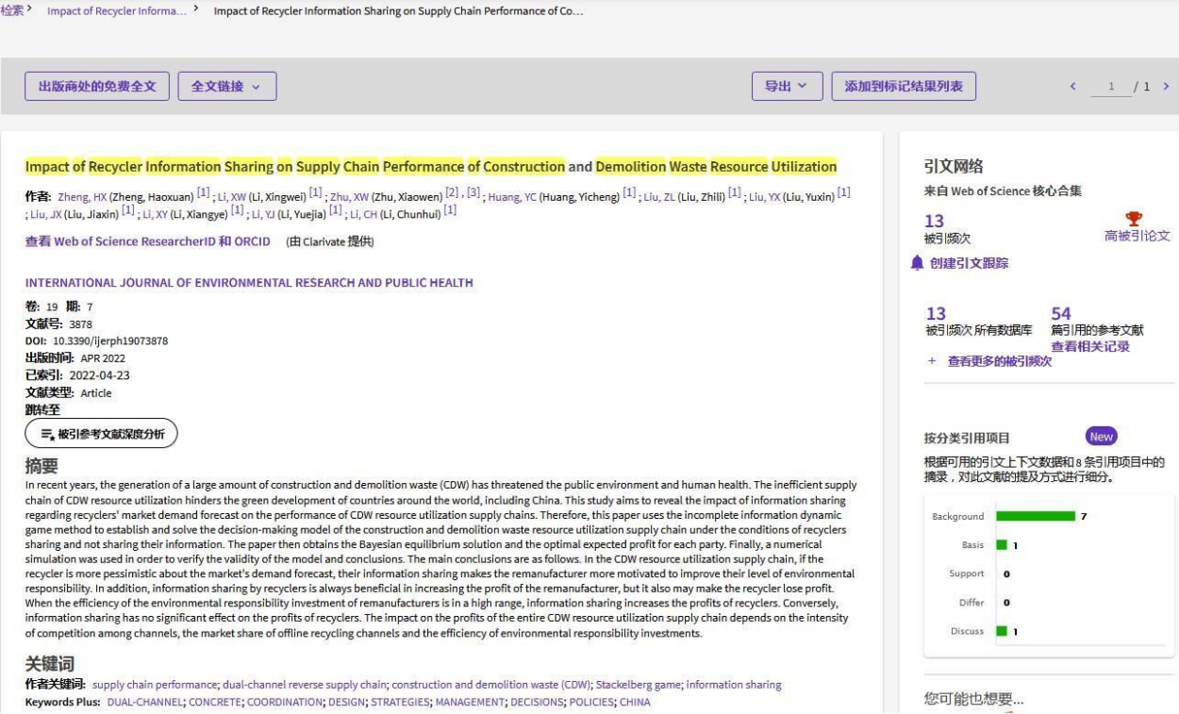Image resolution: width=1179 pixels, height=714 pixels.
Task: Open free full text from publisher
Action: [97, 87]
